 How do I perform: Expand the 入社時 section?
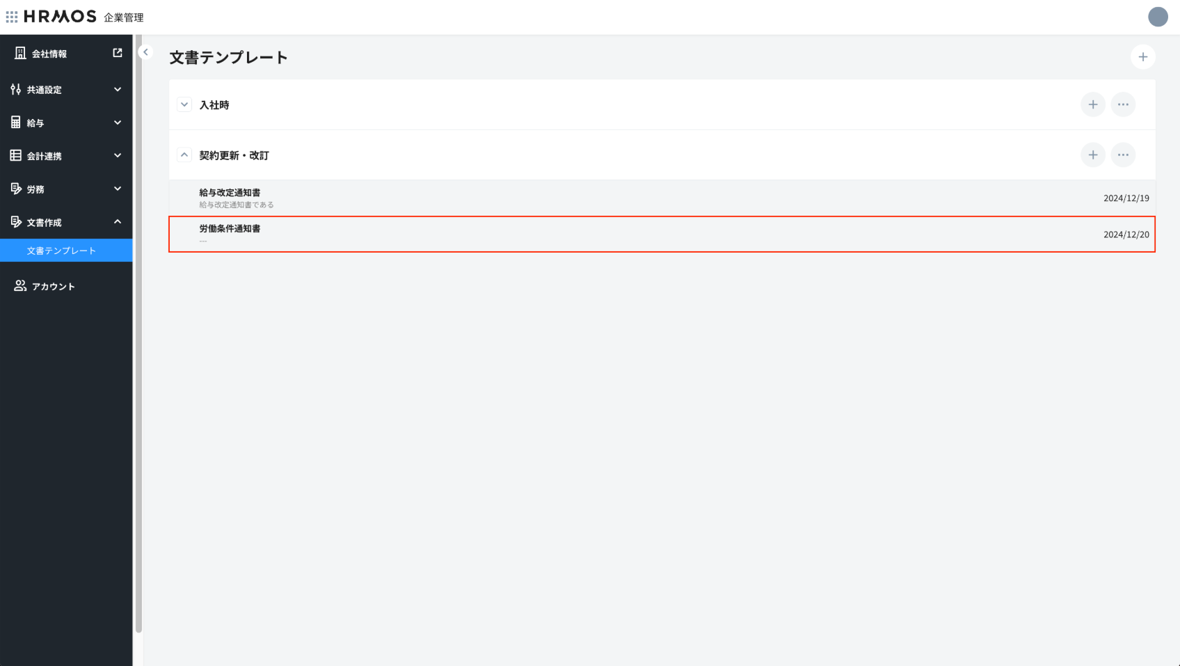(x=184, y=104)
